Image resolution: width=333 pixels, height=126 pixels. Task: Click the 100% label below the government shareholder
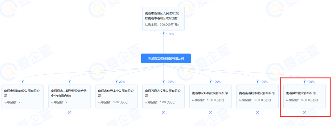(170, 34)
